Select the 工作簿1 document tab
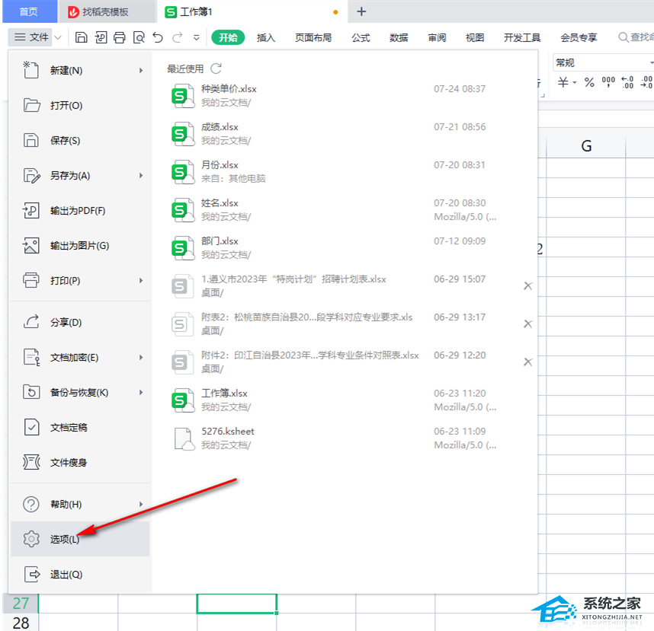The height and width of the screenshot is (631, 654). pos(252,11)
